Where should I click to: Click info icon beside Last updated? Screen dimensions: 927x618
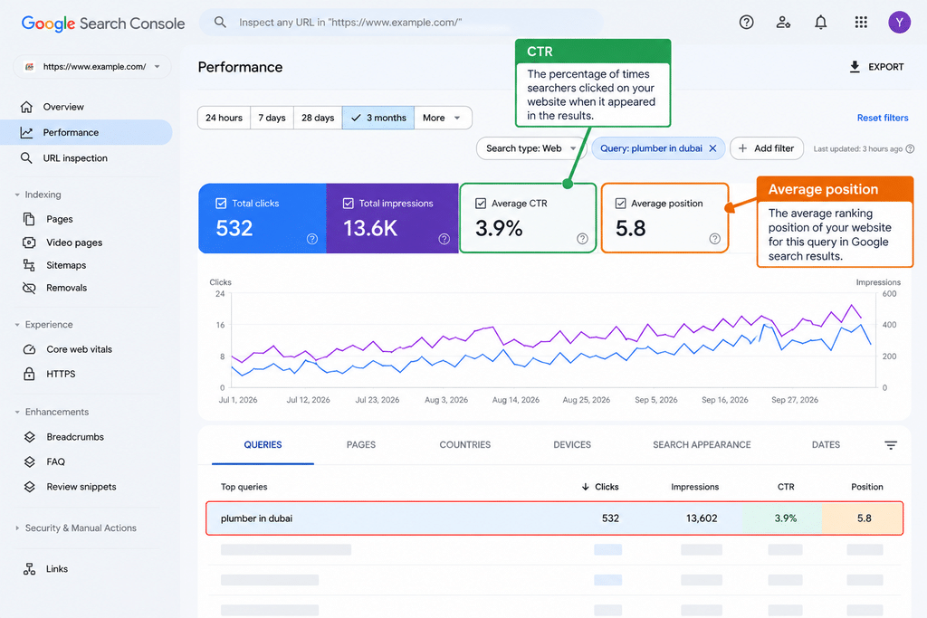point(910,149)
